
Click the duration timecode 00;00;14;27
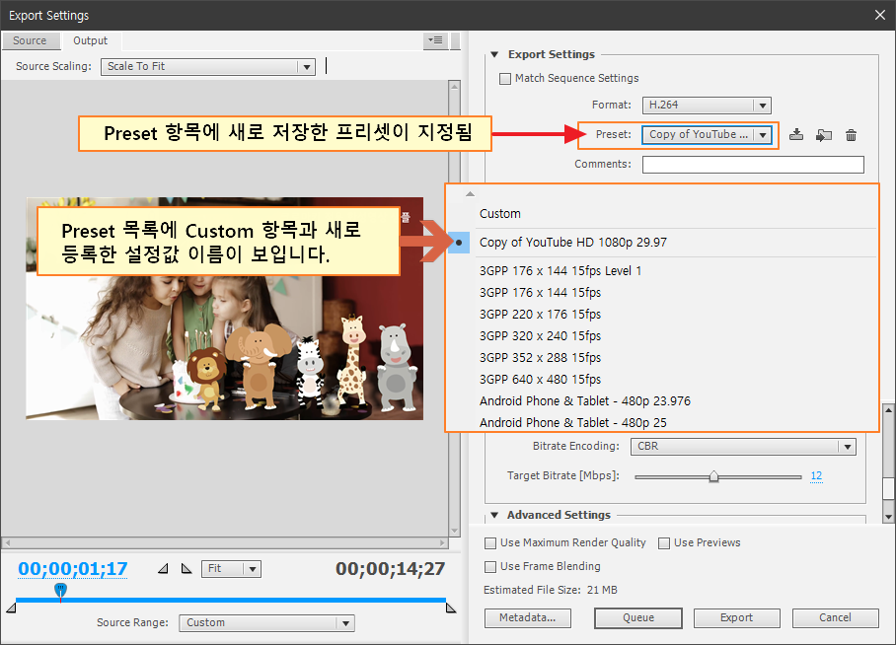(x=391, y=569)
